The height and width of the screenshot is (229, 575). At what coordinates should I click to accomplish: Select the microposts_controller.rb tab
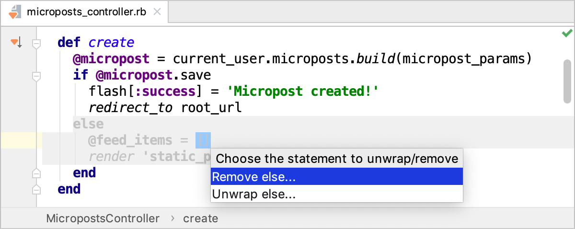tap(87, 12)
